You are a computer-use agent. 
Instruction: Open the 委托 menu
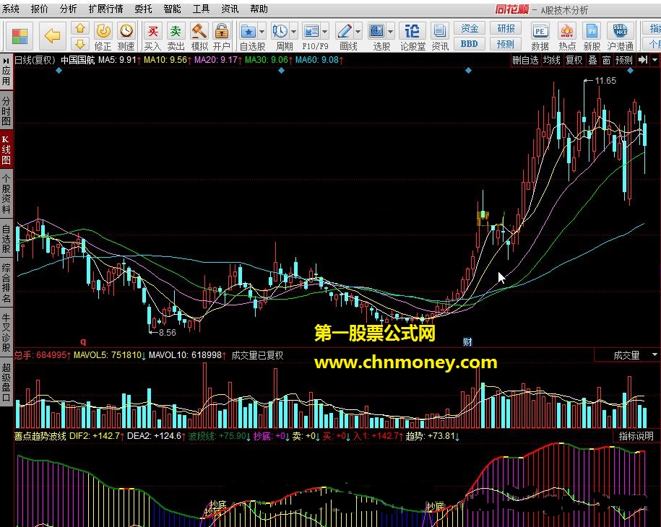click(x=143, y=9)
